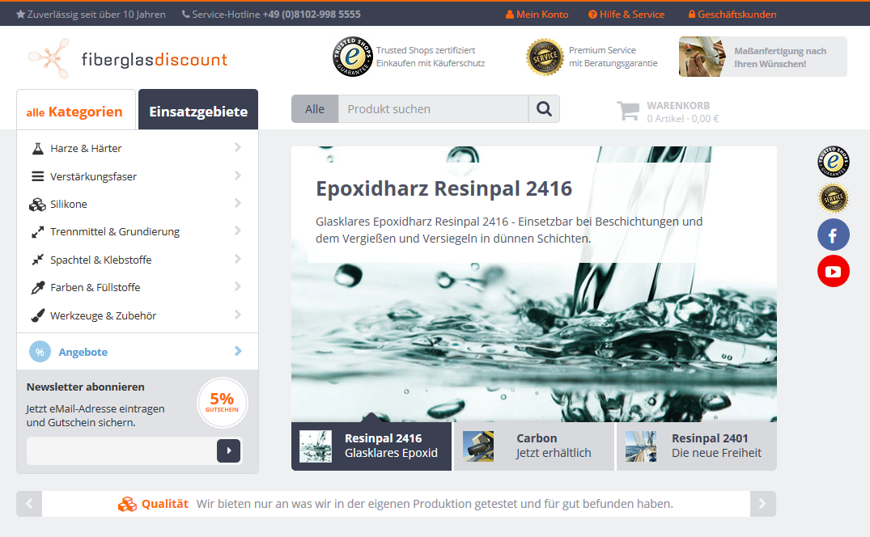
Task: Click the Newsletter abonnieren heading
Action: point(86,387)
